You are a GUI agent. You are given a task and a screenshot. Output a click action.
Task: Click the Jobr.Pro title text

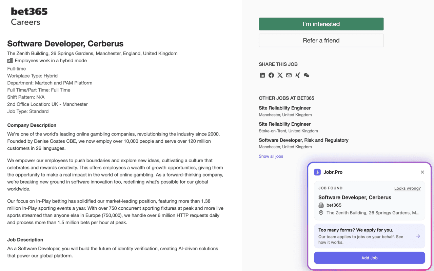tap(333, 172)
